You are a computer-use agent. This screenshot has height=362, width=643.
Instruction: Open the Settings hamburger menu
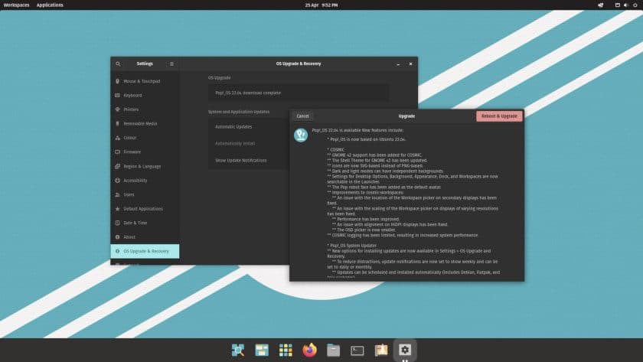click(x=171, y=64)
